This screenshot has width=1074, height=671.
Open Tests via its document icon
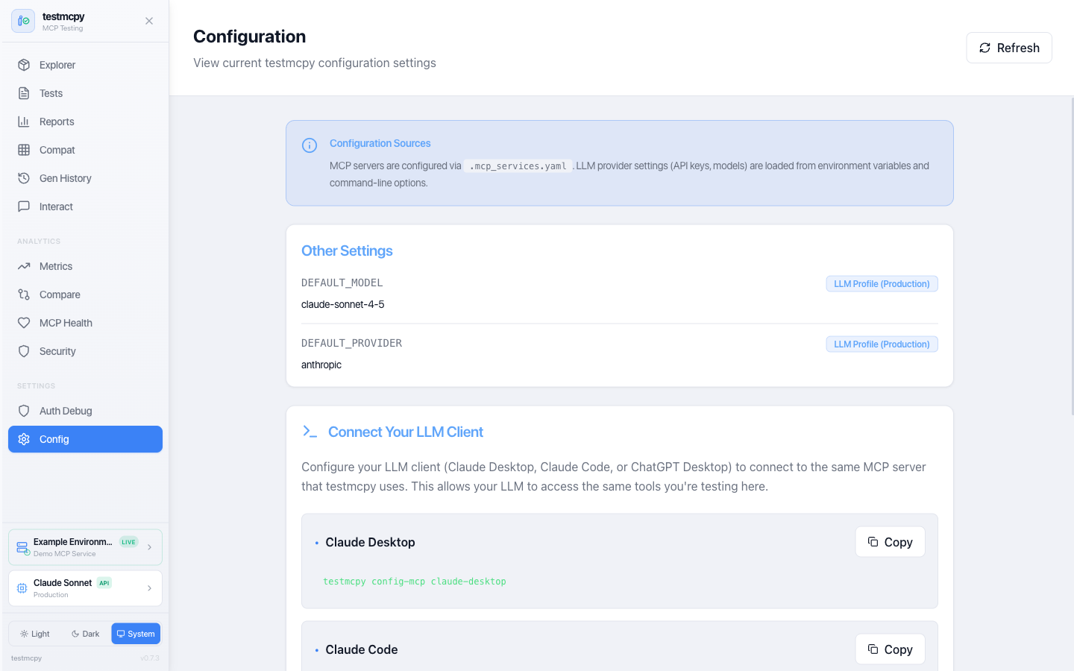tap(24, 93)
